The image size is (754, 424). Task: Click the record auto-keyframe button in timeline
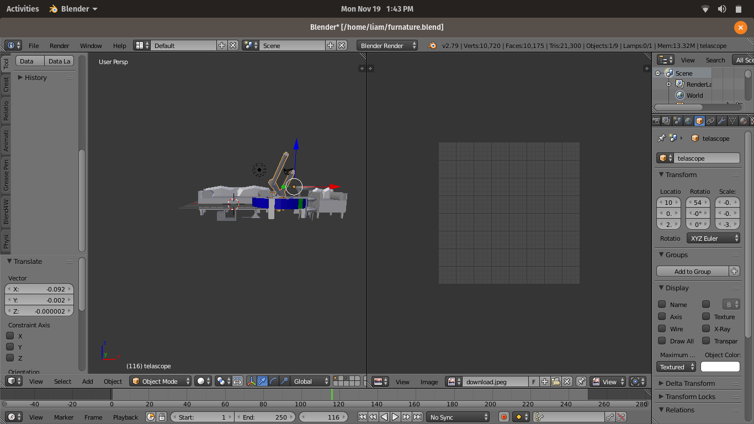click(503, 417)
